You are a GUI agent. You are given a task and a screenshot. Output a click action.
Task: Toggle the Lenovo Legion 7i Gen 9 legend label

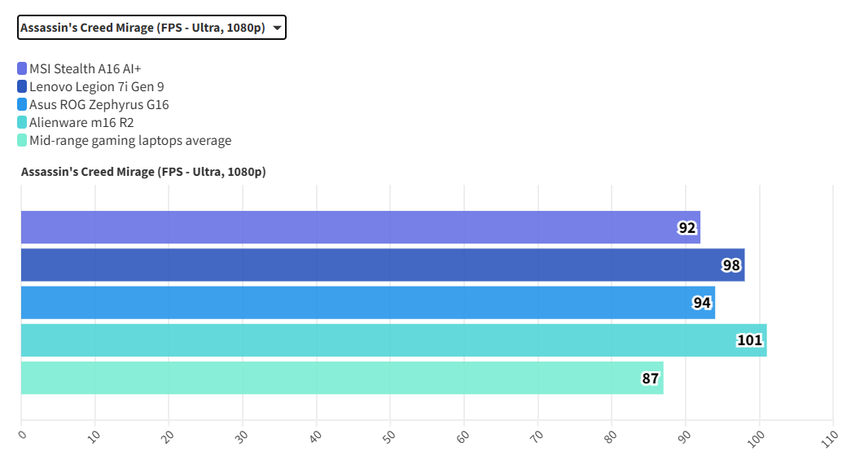(97, 86)
